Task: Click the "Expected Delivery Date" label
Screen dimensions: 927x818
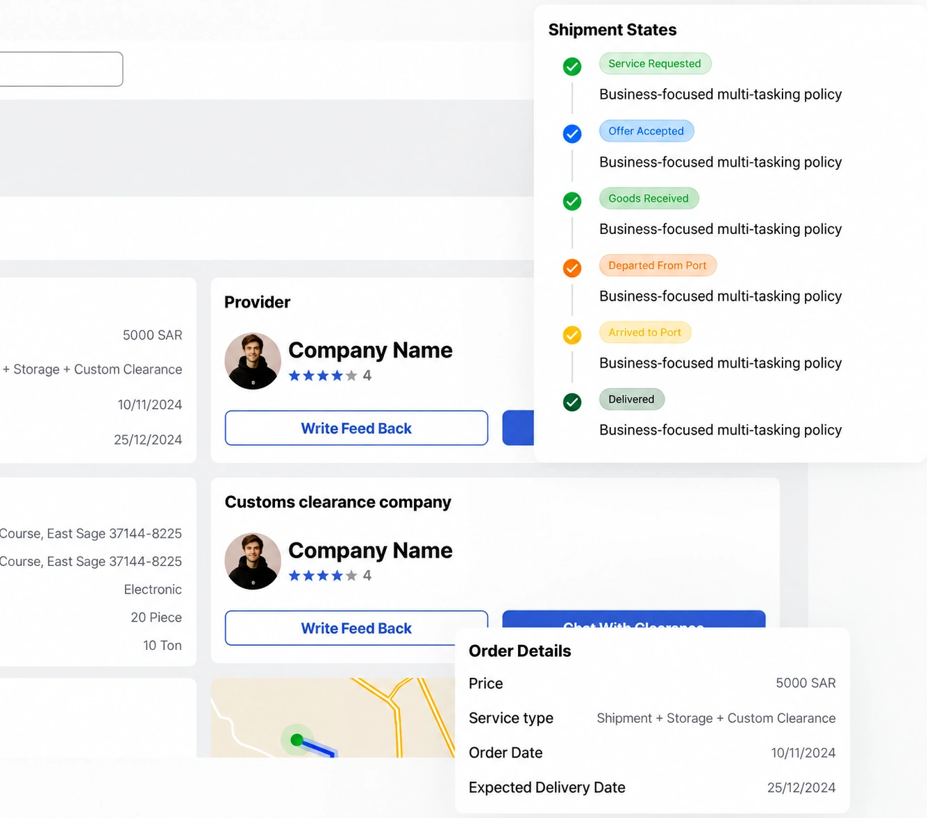Action: tap(547, 787)
